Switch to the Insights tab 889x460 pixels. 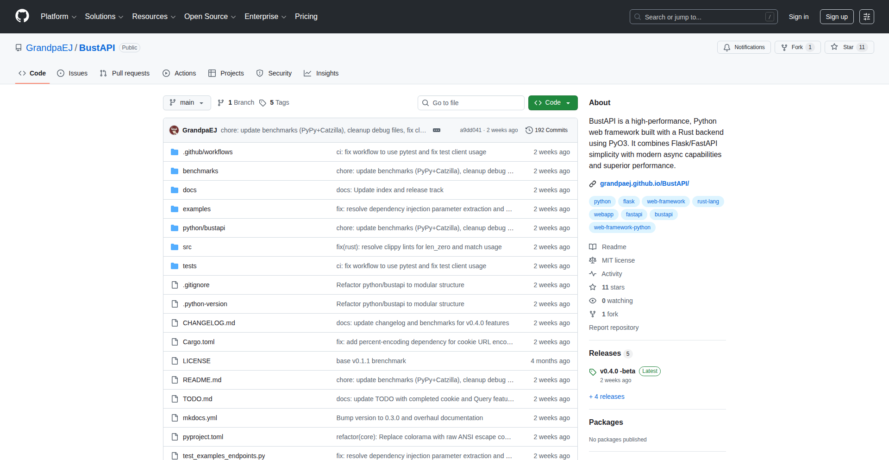[x=321, y=73]
